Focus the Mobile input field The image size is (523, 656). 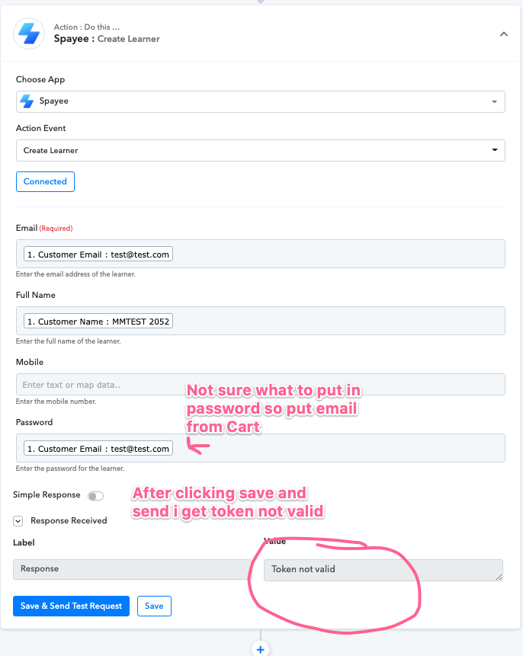pos(261,385)
